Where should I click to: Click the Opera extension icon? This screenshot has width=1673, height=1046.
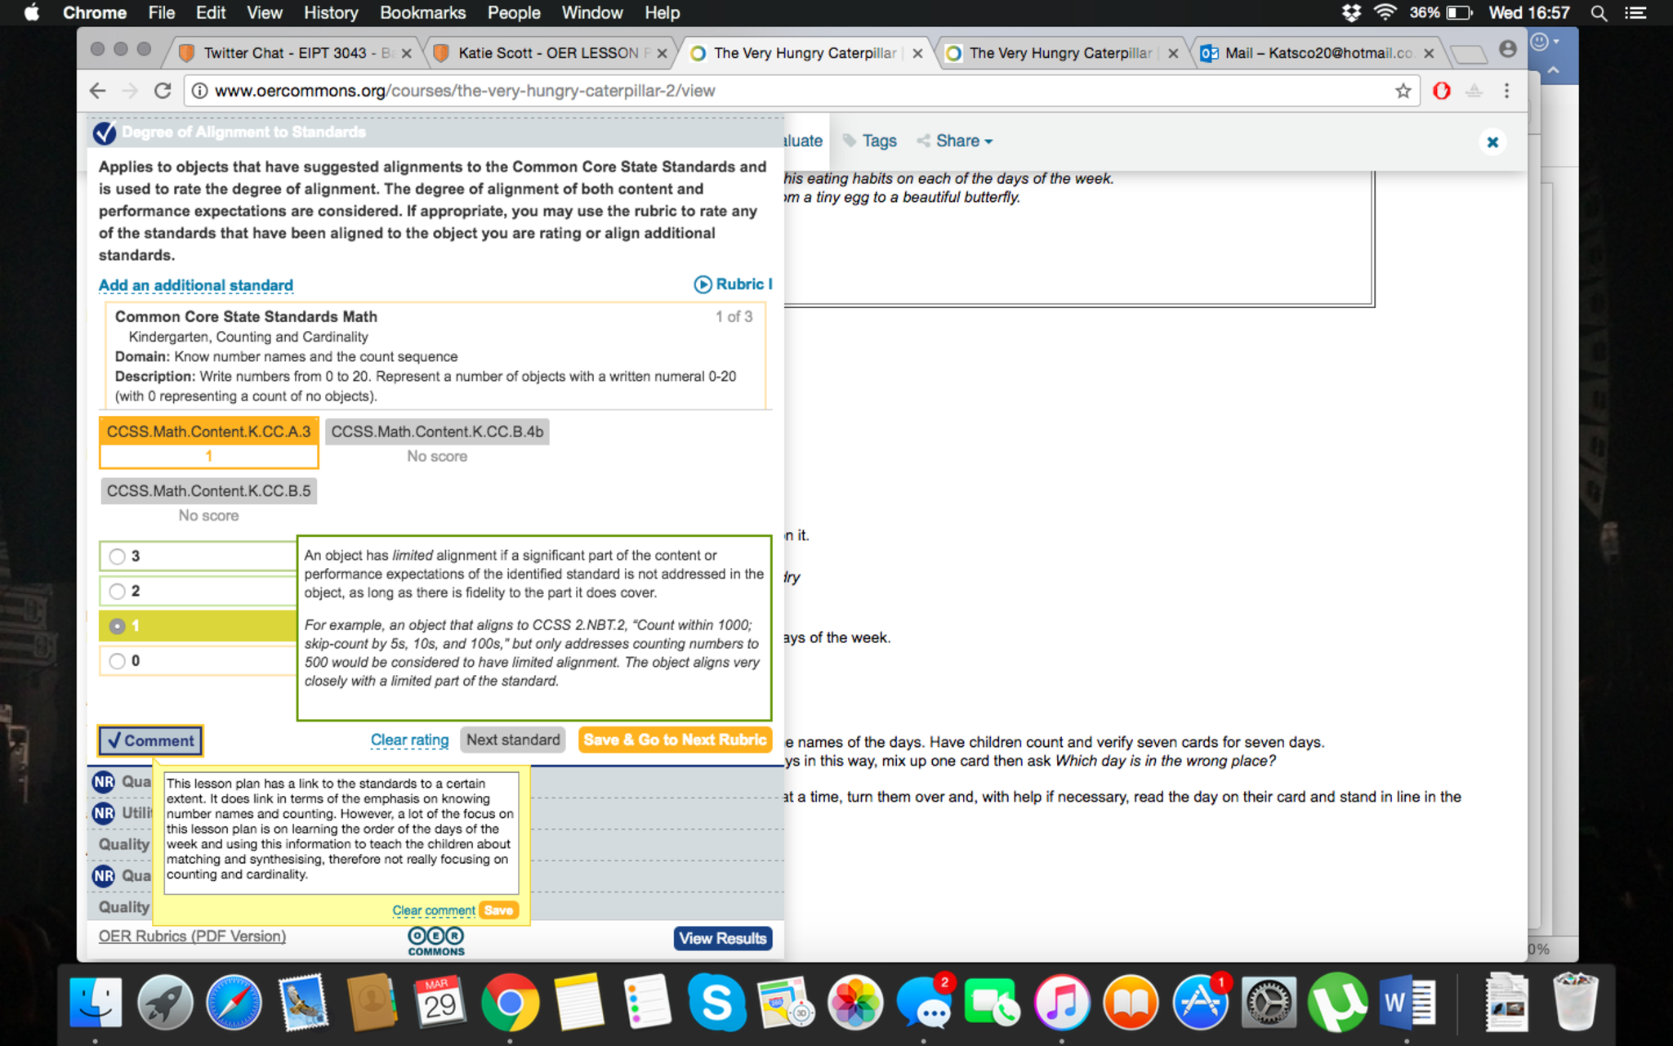coord(1441,91)
